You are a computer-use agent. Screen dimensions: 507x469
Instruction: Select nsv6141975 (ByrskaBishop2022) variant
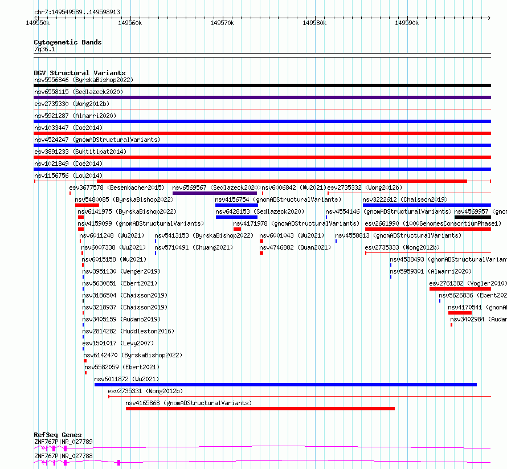(x=127, y=211)
